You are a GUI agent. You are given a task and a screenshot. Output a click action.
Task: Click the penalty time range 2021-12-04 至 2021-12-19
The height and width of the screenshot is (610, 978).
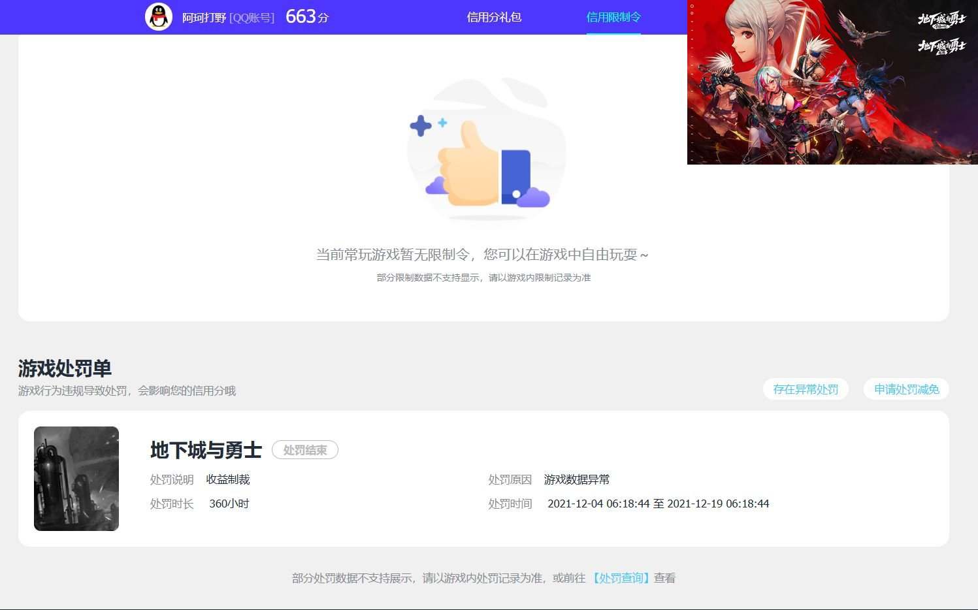(x=659, y=504)
